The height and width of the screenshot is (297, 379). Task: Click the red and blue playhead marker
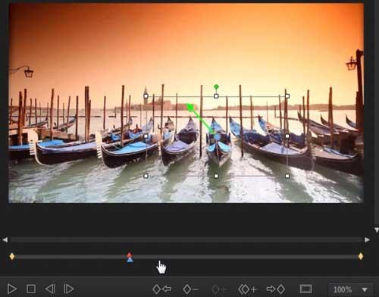130,257
